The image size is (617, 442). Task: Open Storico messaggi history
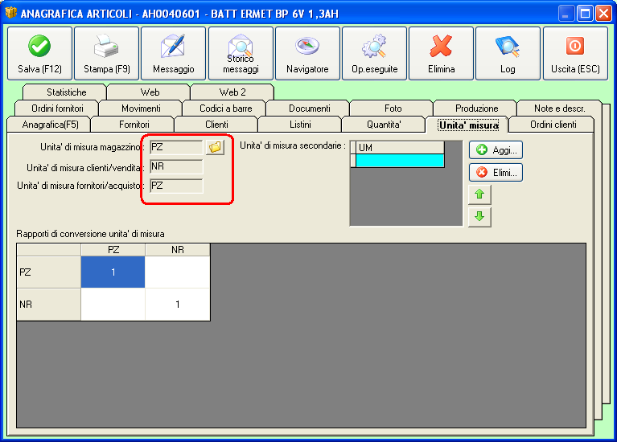241,54
